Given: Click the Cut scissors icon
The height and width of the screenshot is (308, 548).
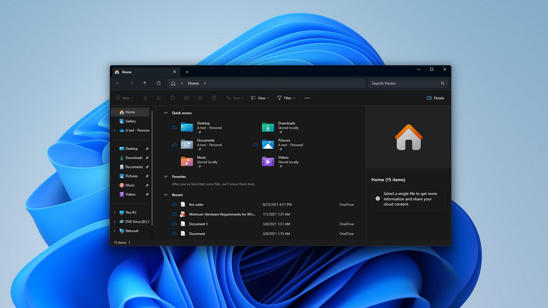Looking at the screenshot, I should pos(146,98).
